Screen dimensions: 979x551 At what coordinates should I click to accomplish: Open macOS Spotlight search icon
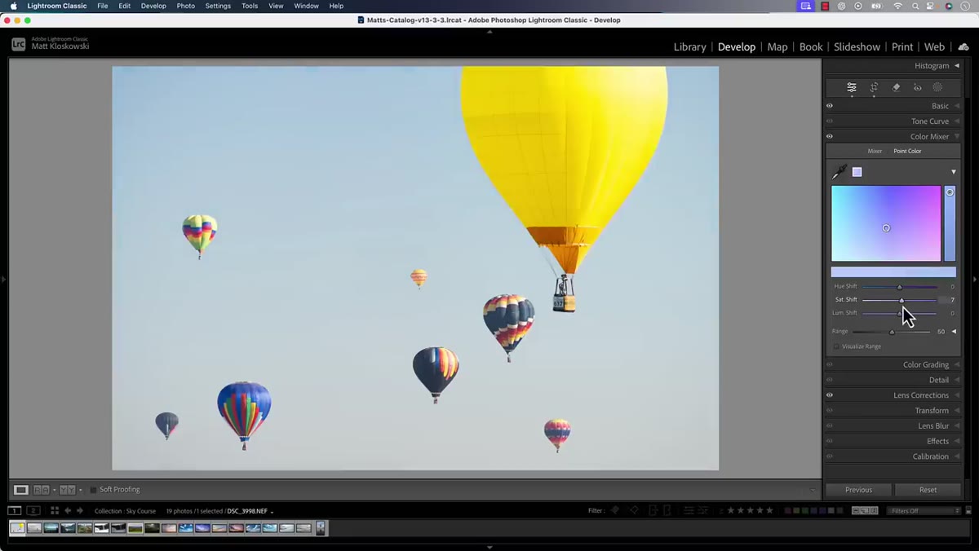click(915, 7)
